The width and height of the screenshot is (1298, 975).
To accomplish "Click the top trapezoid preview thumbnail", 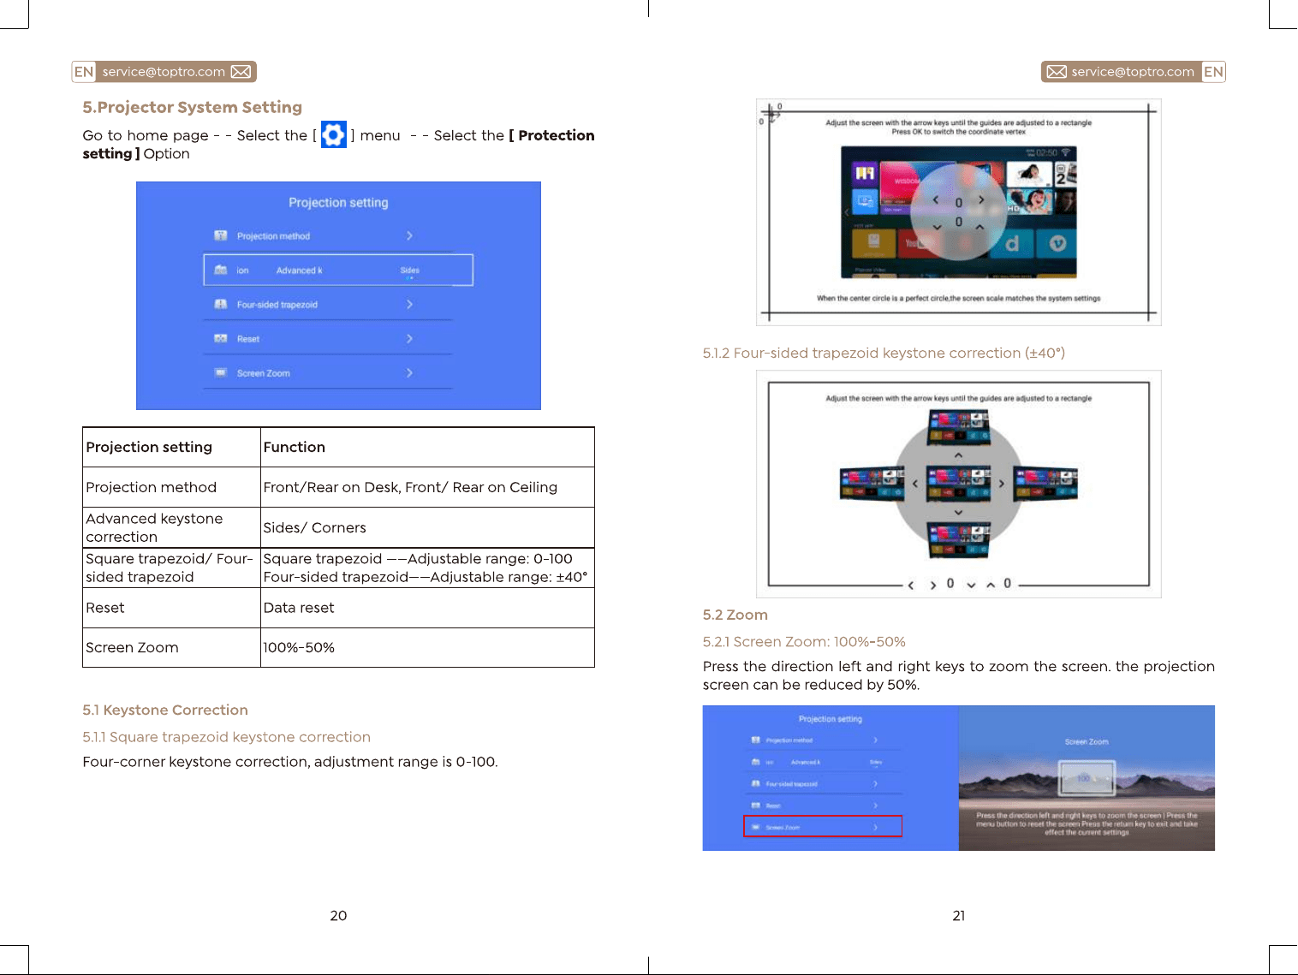I will 959,427.
